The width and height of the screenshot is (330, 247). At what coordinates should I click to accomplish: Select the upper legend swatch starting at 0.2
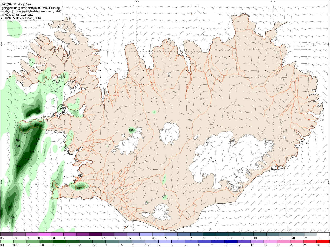coord(6,234)
